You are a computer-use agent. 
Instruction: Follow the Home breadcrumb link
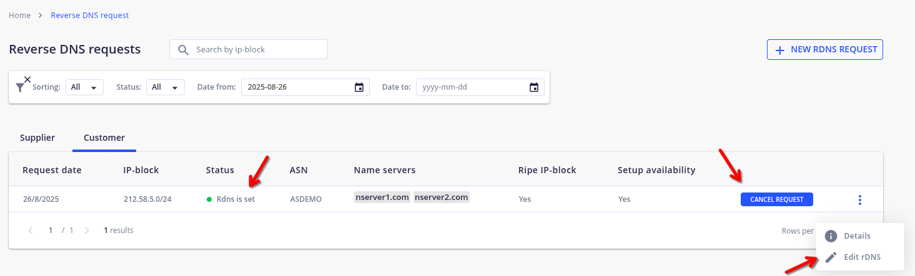pos(19,15)
